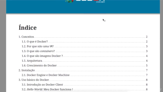Open '1.1. O que é Docker?' entry
Screen dimensions: 163x92
[35, 42]
